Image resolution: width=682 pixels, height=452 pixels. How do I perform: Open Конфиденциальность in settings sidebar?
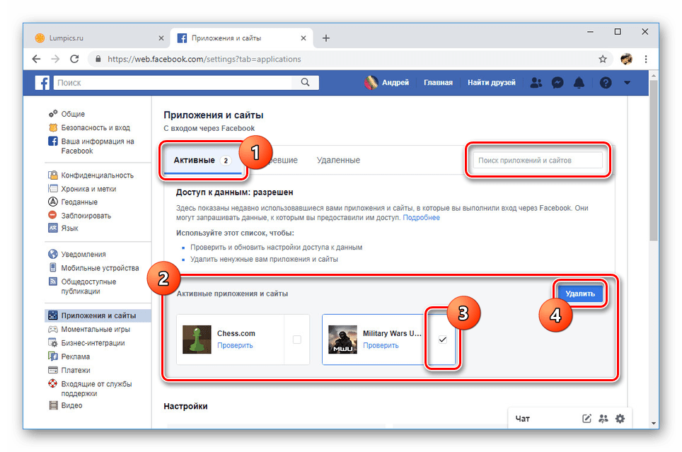(x=97, y=175)
